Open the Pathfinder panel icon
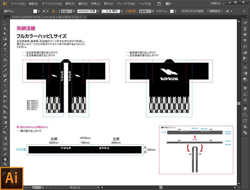 [x=245, y=133]
